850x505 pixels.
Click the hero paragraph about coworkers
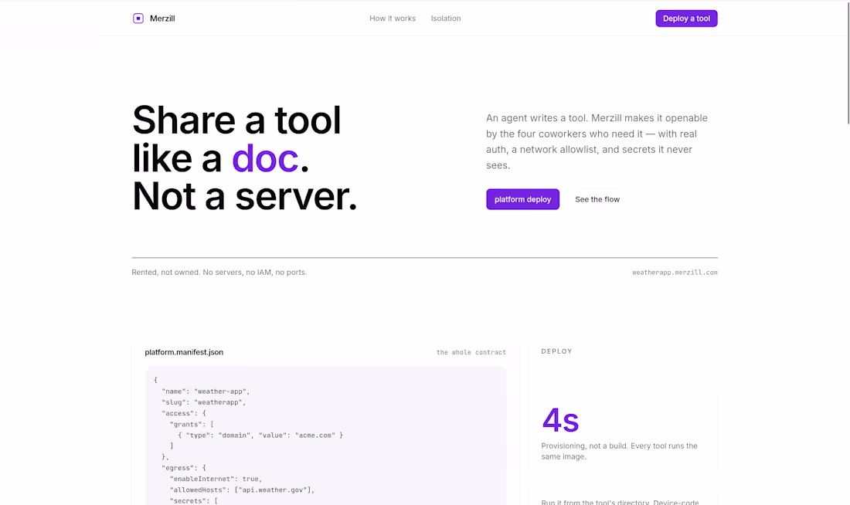click(x=597, y=141)
